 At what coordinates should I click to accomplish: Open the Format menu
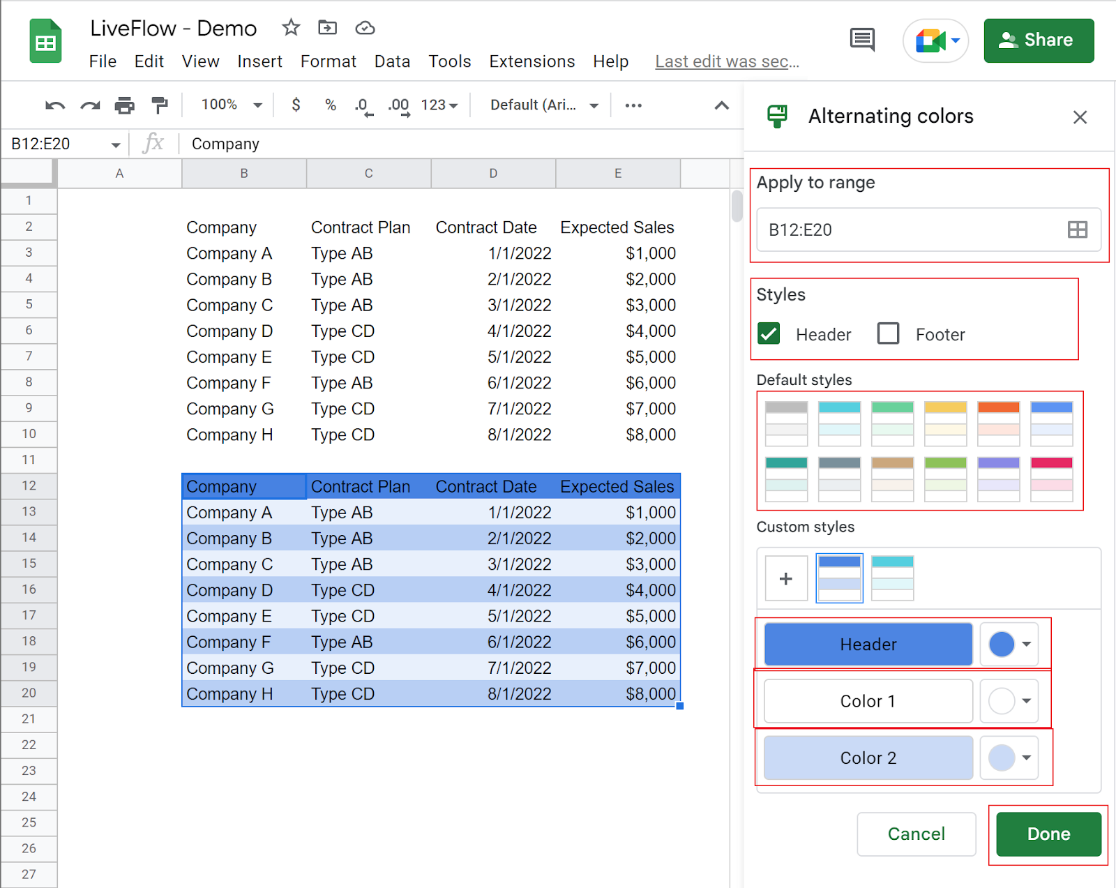(x=328, y=61)
